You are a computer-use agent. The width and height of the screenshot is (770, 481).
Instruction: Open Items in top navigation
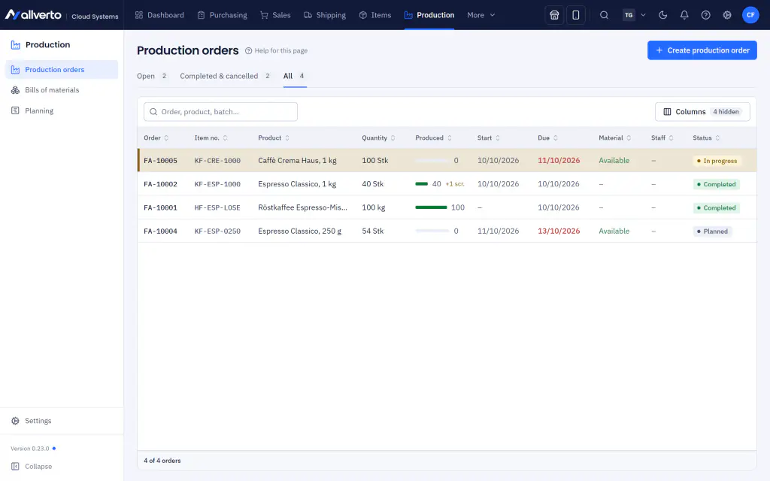(375, 15)
